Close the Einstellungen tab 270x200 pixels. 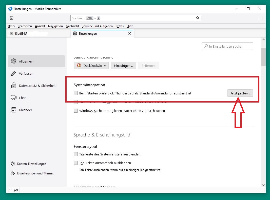[x=130, y=33]
